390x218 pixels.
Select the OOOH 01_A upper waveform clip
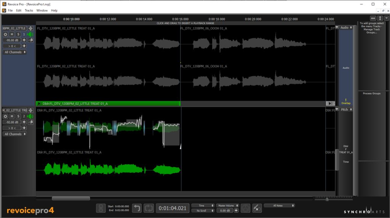[253, 43]
